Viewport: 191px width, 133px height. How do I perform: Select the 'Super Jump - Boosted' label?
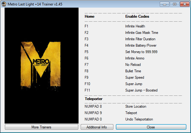pos(141,90)
